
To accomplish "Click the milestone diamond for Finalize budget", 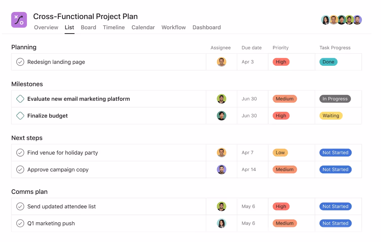I will pos(20,116).
